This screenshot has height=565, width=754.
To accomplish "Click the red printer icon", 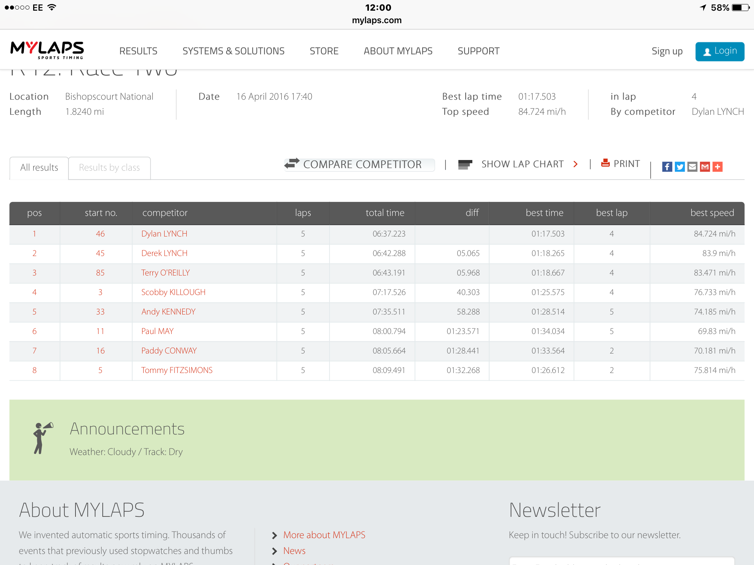I will point(605,163).
